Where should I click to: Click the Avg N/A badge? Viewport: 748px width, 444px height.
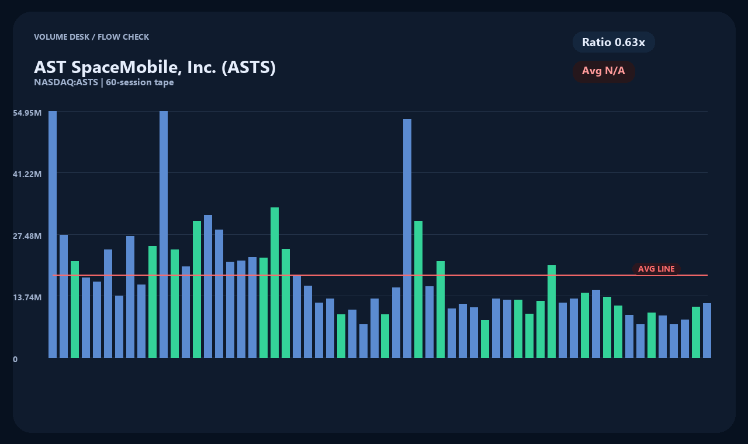[604, 71]
